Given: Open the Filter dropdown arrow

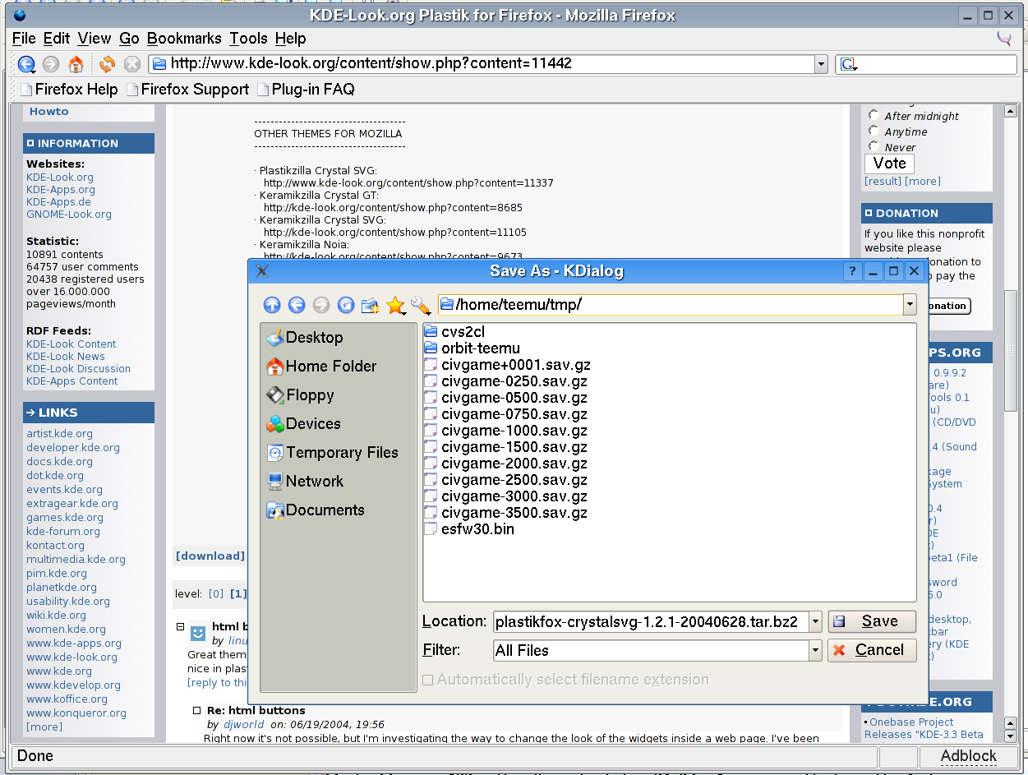Looking at the screenshot, I should 815,650.
